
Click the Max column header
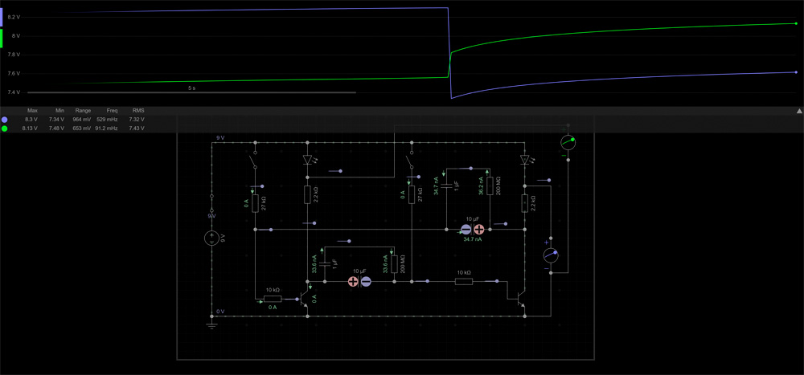tap(32, 110)
